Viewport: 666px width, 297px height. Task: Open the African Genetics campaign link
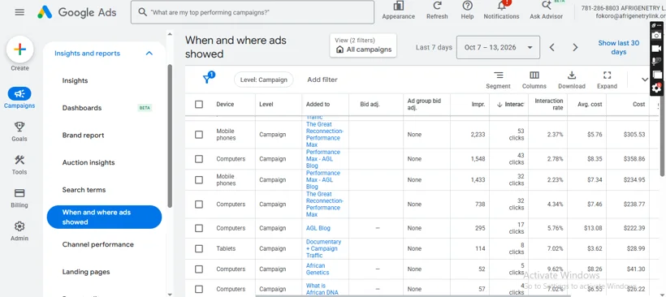[x=318, y=269]
